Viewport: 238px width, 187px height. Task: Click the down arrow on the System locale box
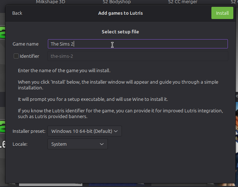click(x=102, y=144)
